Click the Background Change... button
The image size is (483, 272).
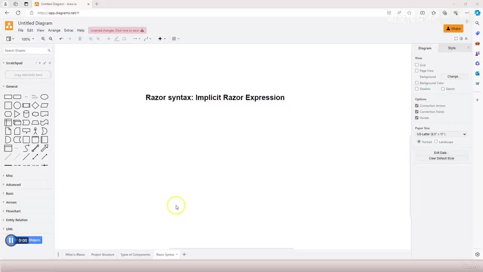[x=453, y=77]
